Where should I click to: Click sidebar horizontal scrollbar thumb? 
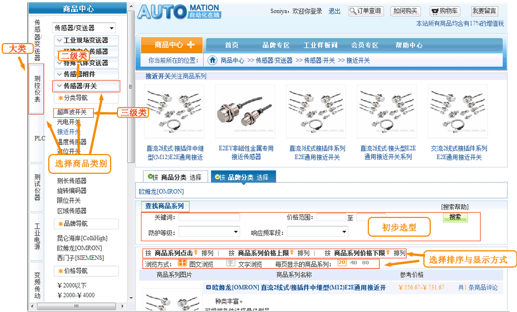click(76, 306)
